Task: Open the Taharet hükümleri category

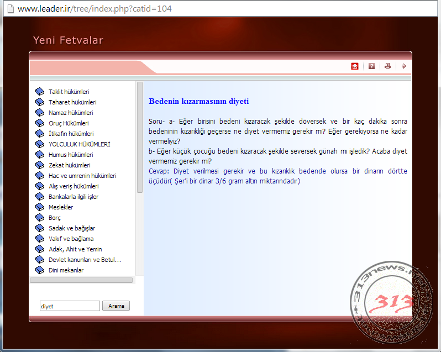Action: point(72,102)
